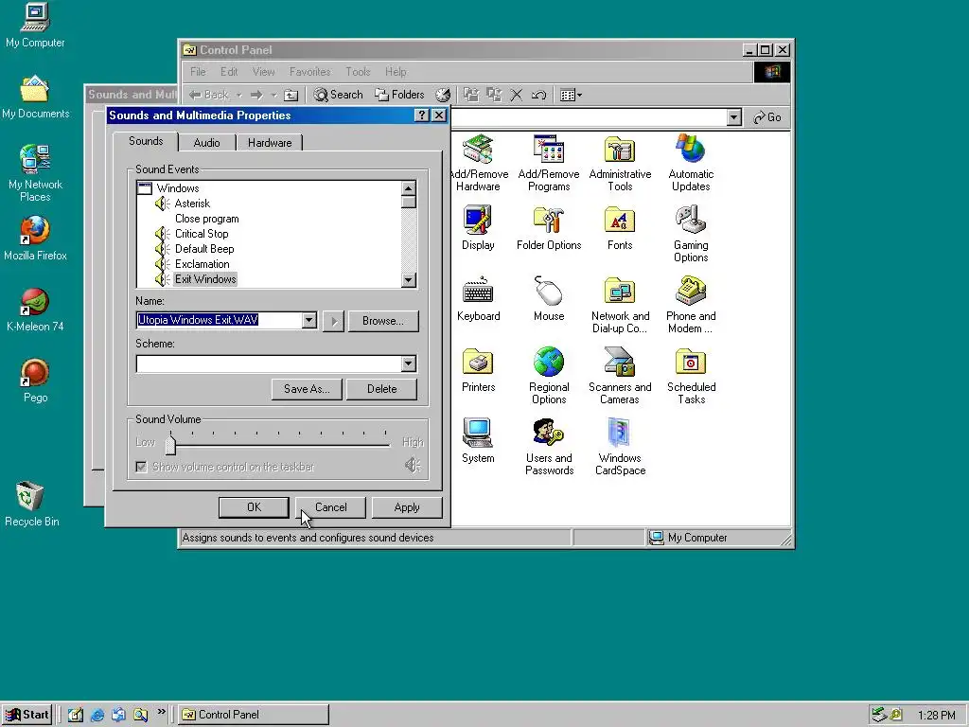Click the Sound Volume slider thumb

coord(171,443)
